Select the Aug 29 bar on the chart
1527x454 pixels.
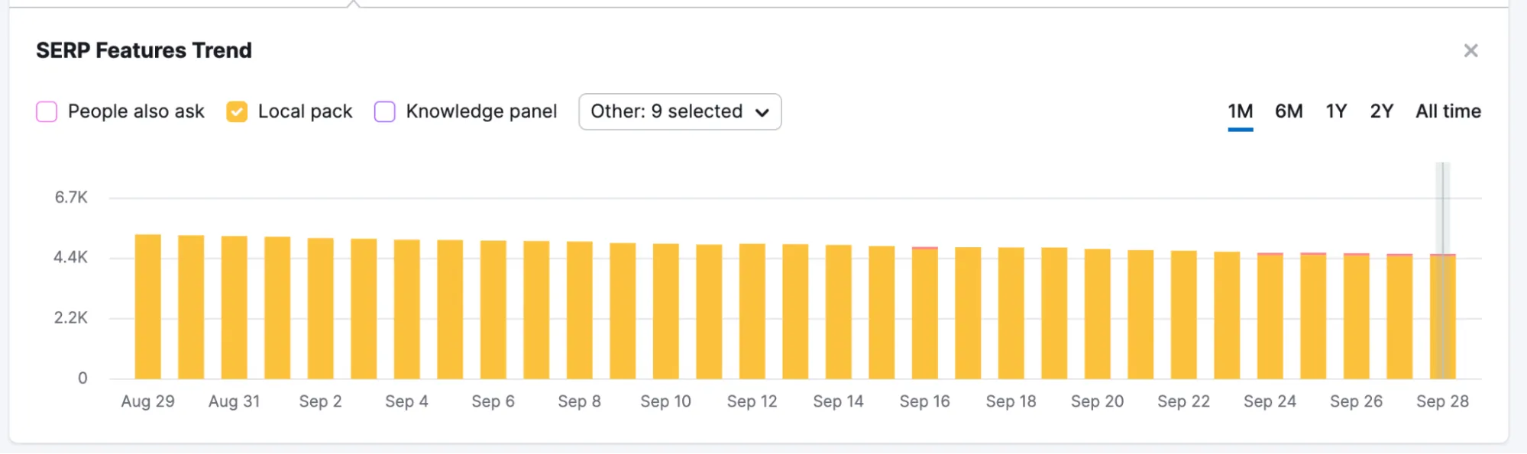pos(148,305)
